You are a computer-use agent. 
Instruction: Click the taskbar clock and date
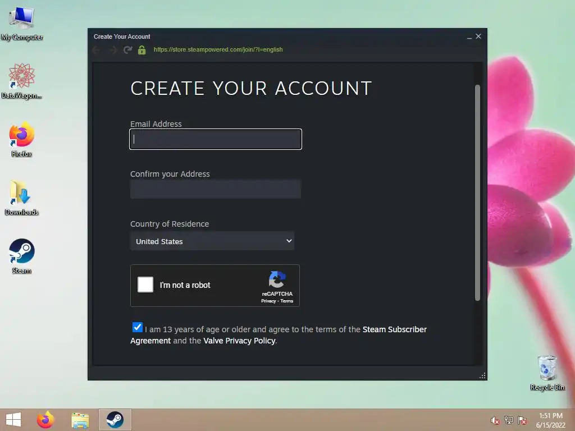551,420
